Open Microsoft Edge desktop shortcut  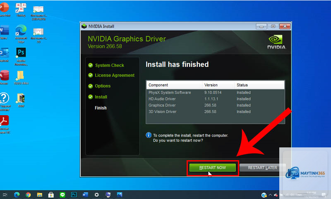(21, 34)
